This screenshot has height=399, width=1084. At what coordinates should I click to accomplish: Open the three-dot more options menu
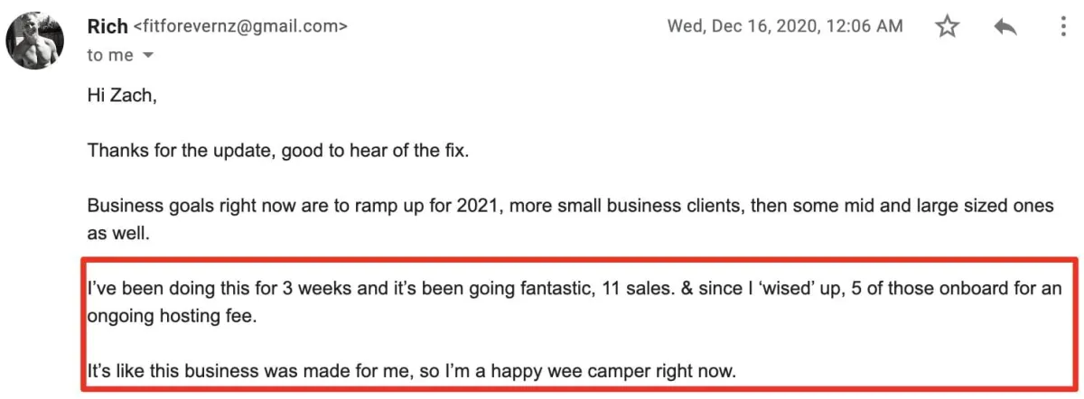[1063, 28]
